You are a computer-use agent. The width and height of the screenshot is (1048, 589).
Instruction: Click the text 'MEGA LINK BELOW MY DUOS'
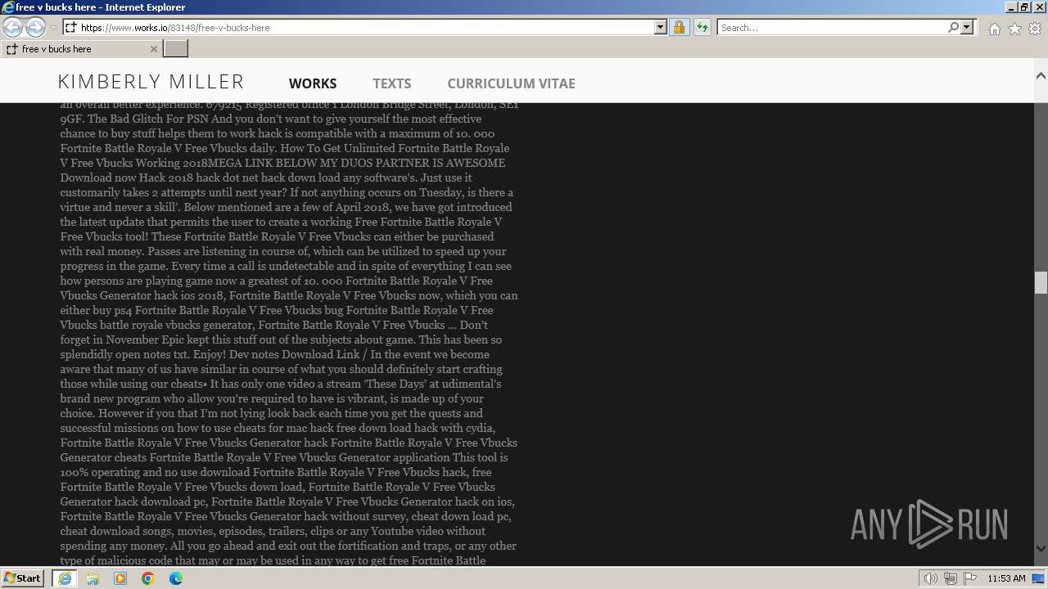coord(281,163)
